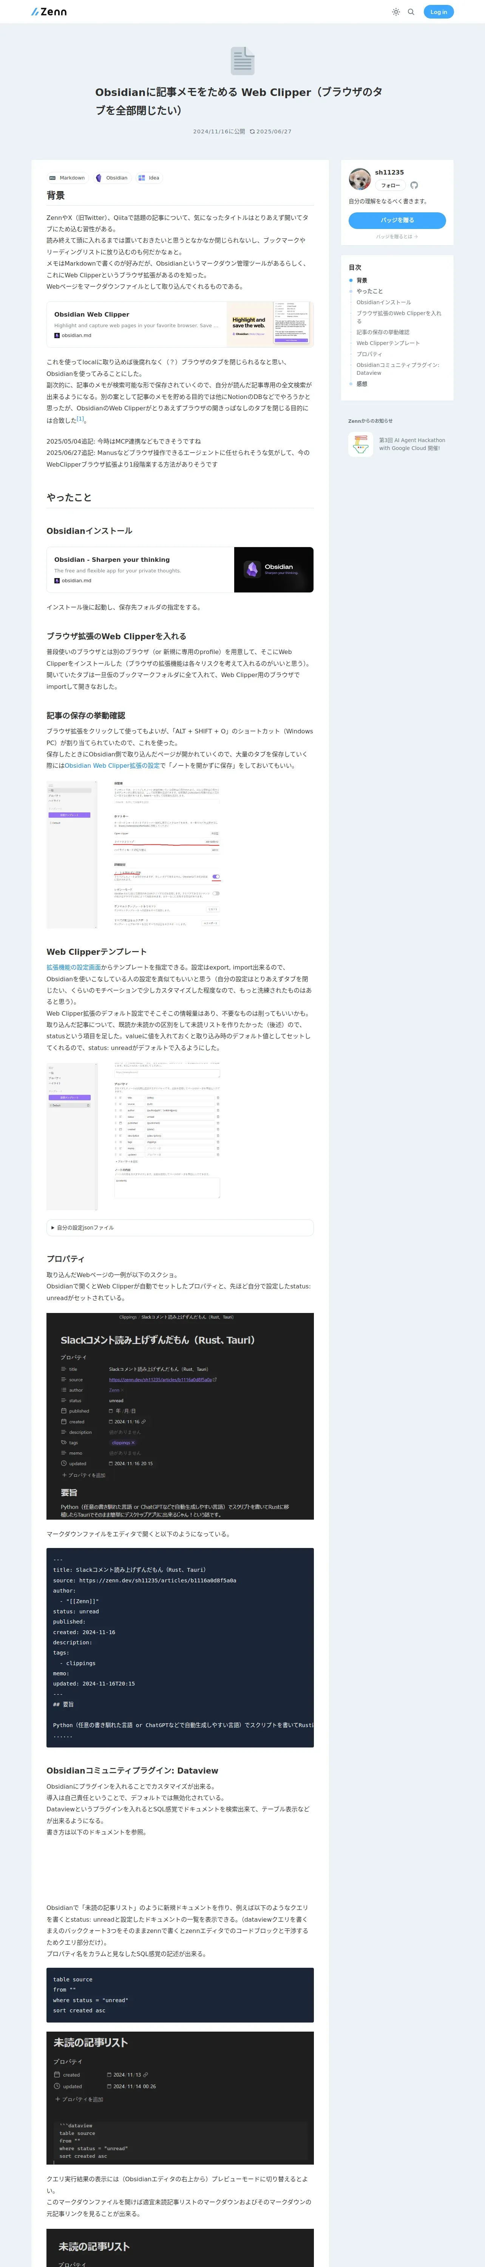Click the やったこと section heading in the article
This screenshot has width=485, height=2267.
pos(69,497)
